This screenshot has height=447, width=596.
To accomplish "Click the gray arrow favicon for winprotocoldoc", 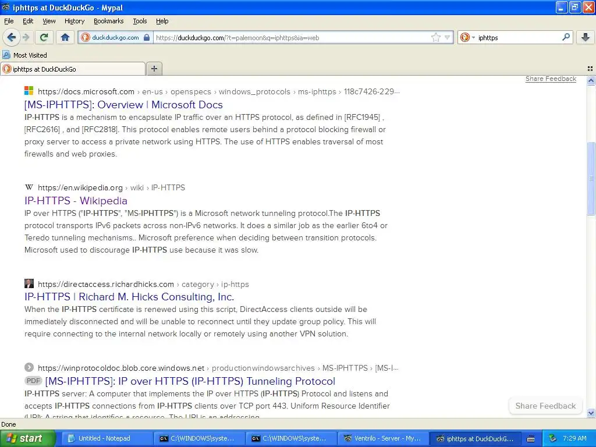I will point(29,367).
